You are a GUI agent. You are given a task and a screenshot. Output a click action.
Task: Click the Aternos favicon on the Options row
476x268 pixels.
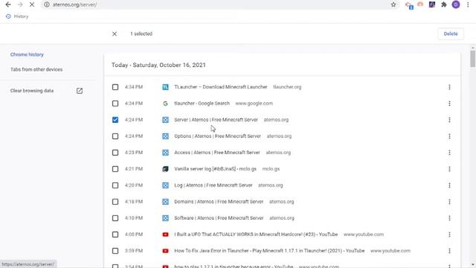pos(165,136)
